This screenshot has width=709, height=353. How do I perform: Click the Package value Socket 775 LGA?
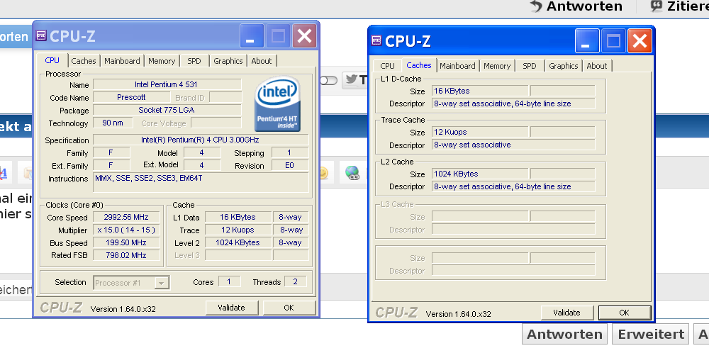click(x=167, y=110)
